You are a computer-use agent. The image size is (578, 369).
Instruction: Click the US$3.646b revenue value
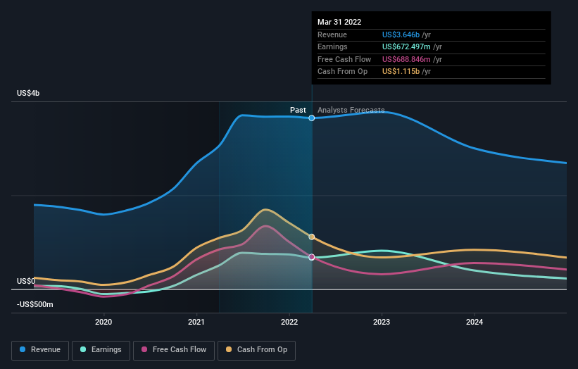401,35
